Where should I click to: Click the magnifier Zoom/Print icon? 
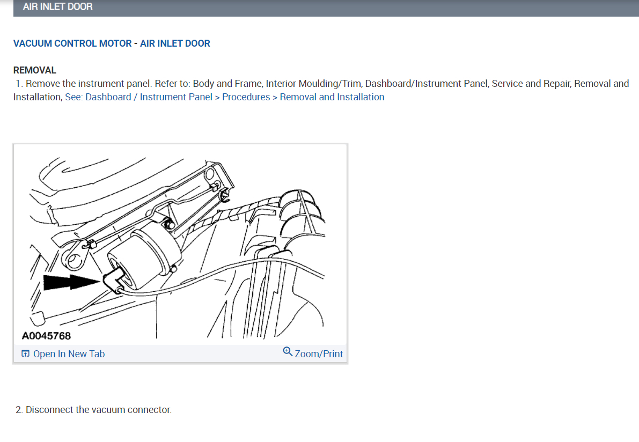point(288,351)
